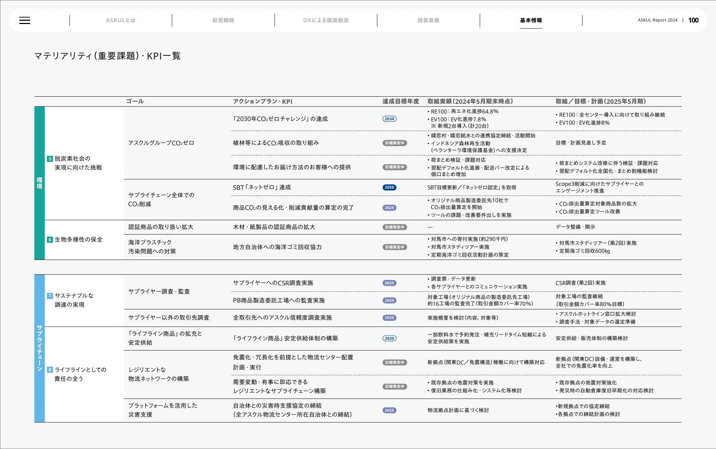
Task: Click 2030 badge for CO₂ゼロチャレンジ row
Action: tap(389, 119)
